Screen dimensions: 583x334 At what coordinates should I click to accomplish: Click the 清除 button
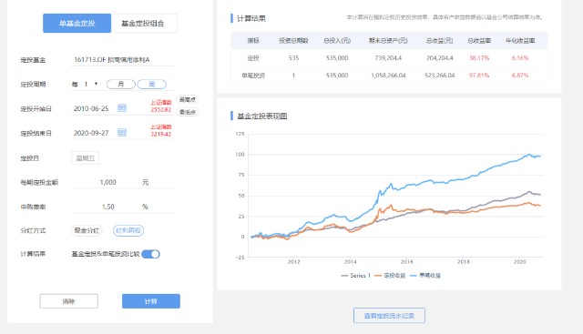[69, 301]
